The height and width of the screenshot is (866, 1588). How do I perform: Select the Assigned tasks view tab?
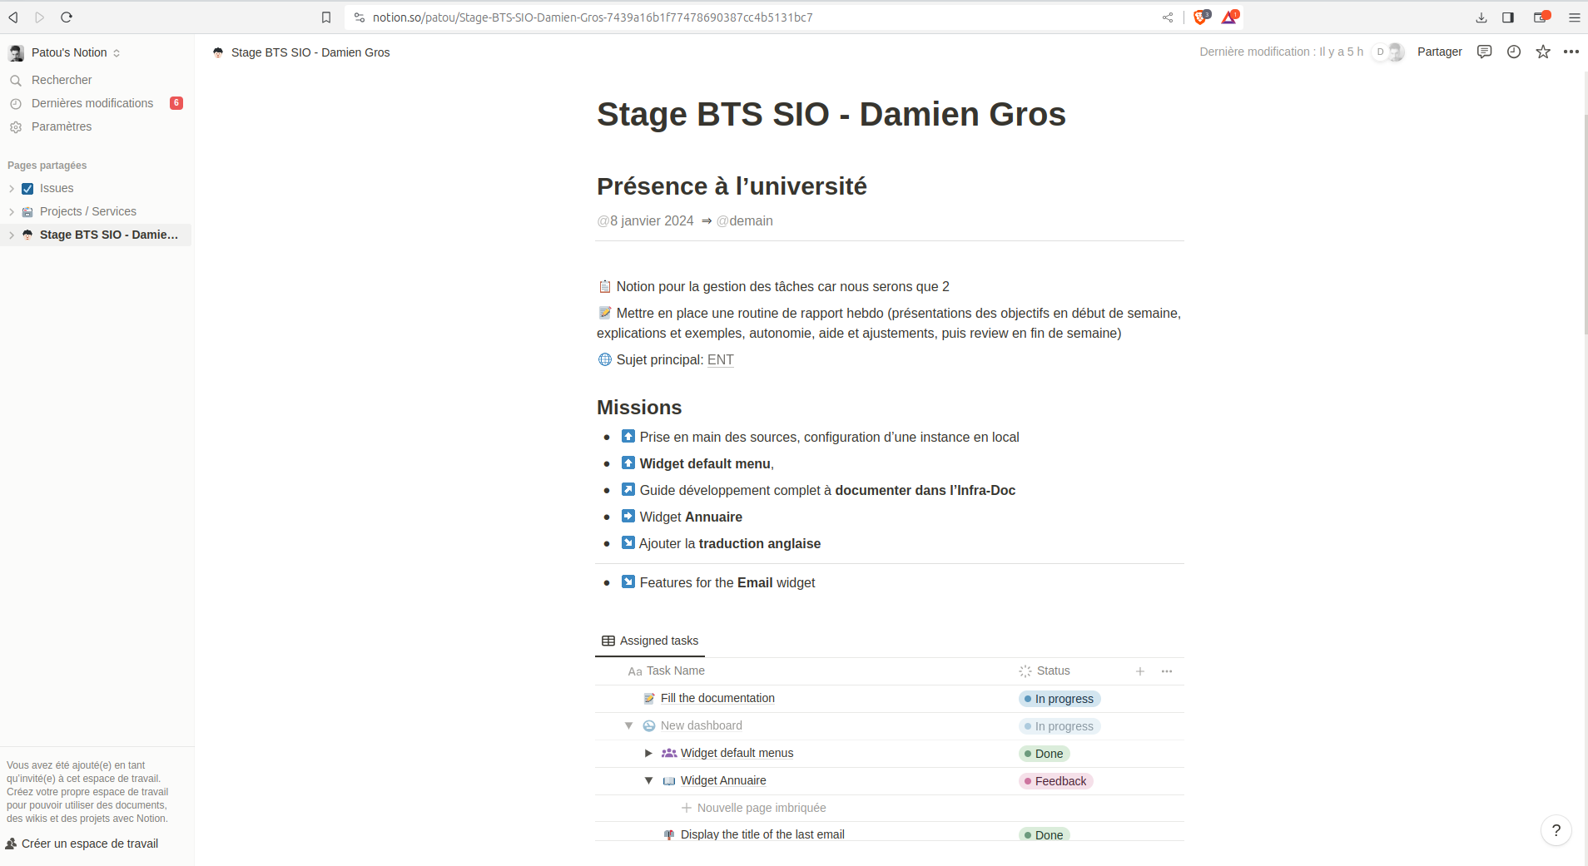(650, 641)
